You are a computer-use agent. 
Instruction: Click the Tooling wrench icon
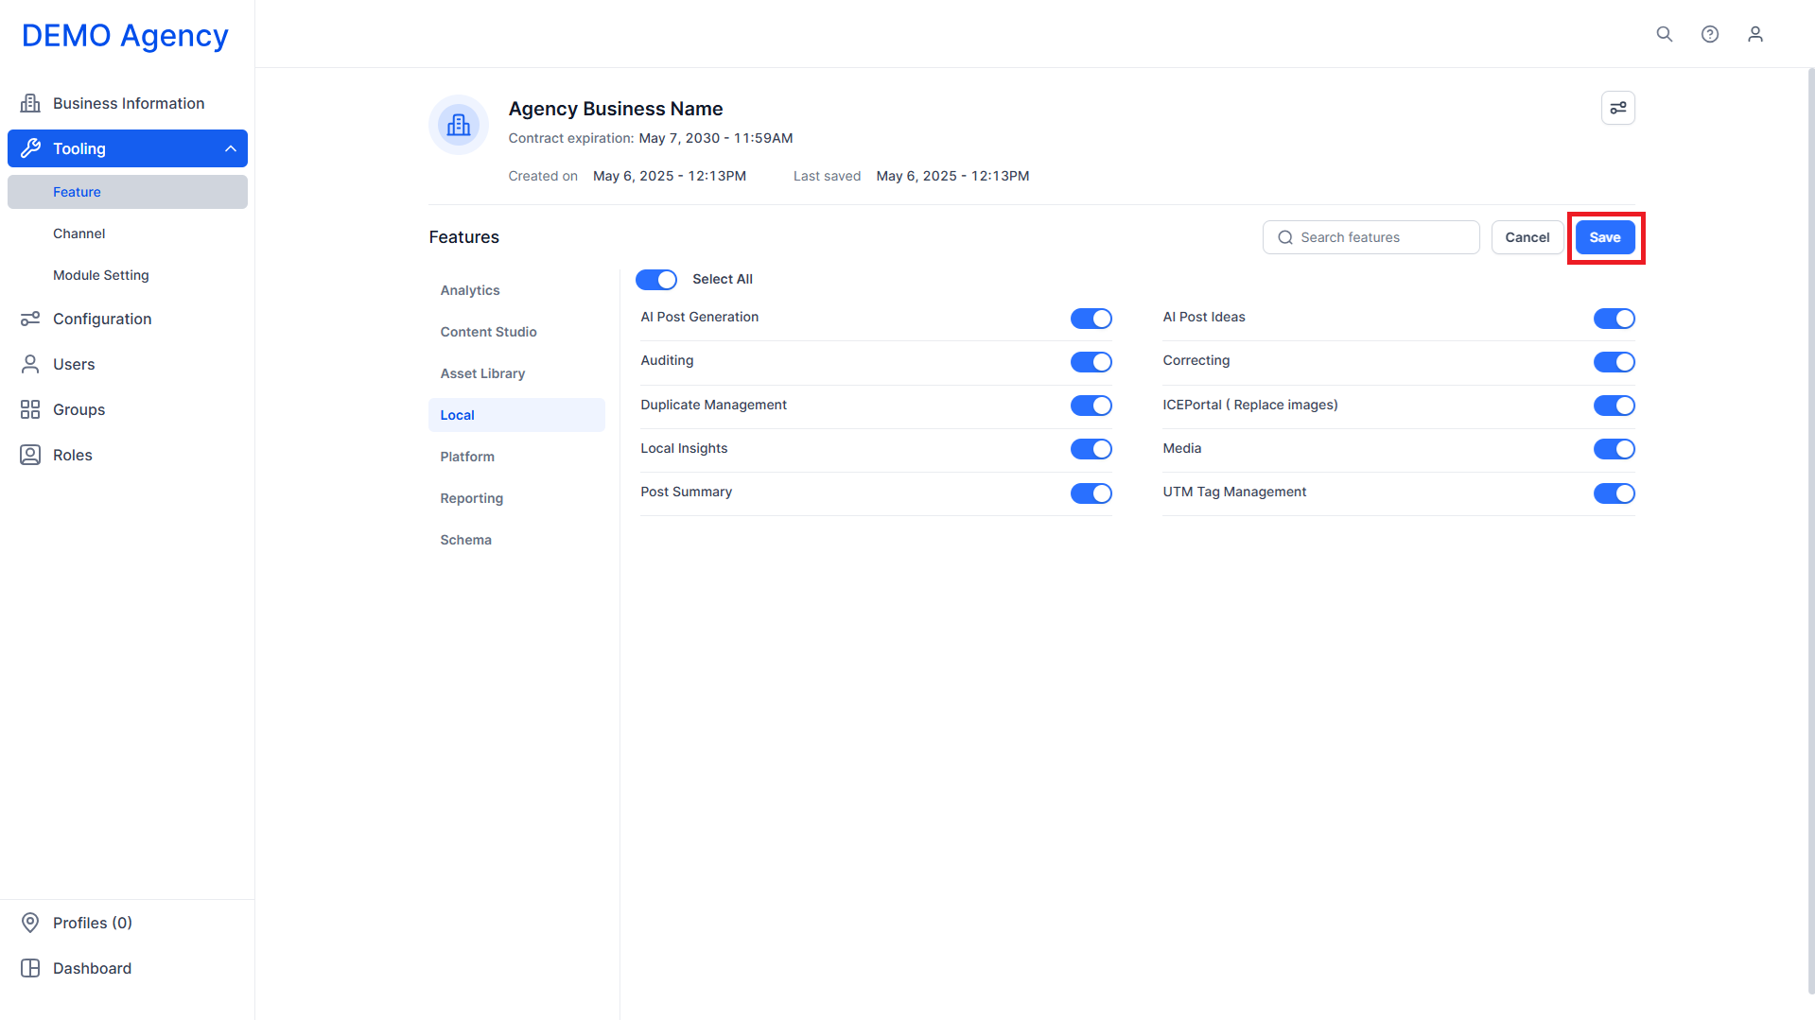30,148
